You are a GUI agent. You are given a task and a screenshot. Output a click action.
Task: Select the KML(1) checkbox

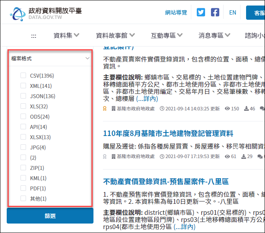pyautogui.click(x=23, y=178)
